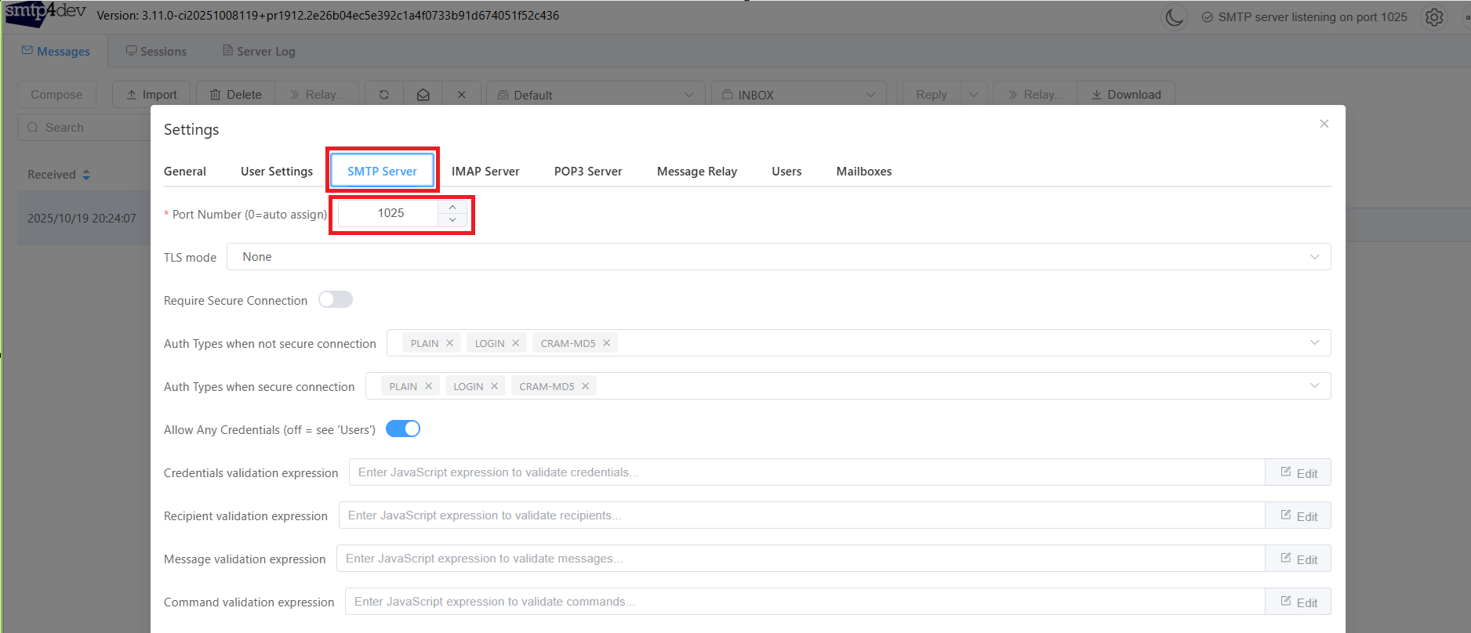The height and width of the screenshot is (633, 1471).
Task: Mark all messages read envelope icon
Action: click(423, 94)
